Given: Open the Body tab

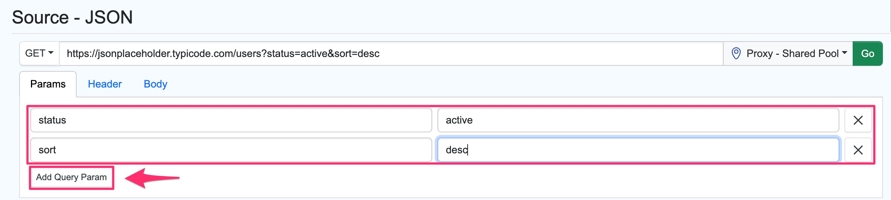Looking at the screenshot, I should (x=155, y=84).
